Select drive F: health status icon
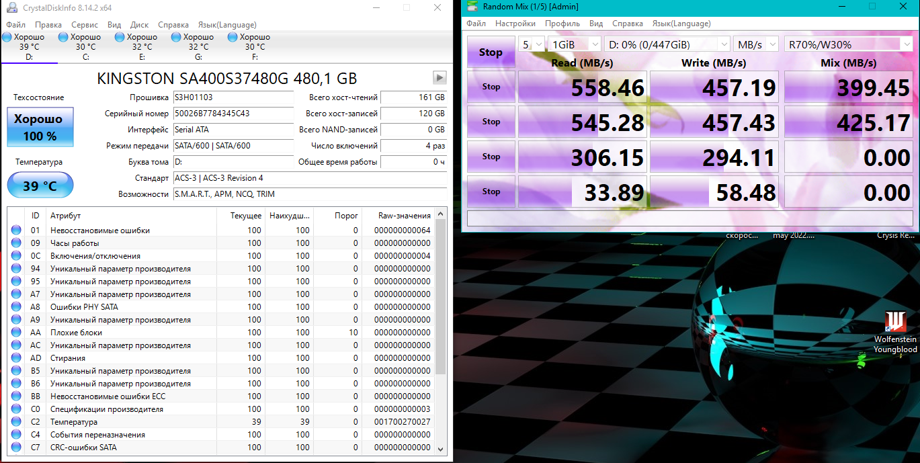Image resolution: width=920 pixels, height=463 pixels. 233,38
